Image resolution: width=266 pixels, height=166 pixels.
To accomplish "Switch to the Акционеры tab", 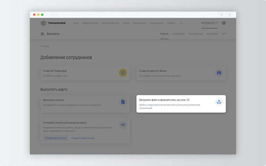I will point(213,34).
